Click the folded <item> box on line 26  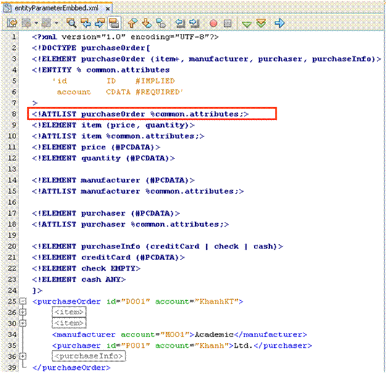[69, 312]
